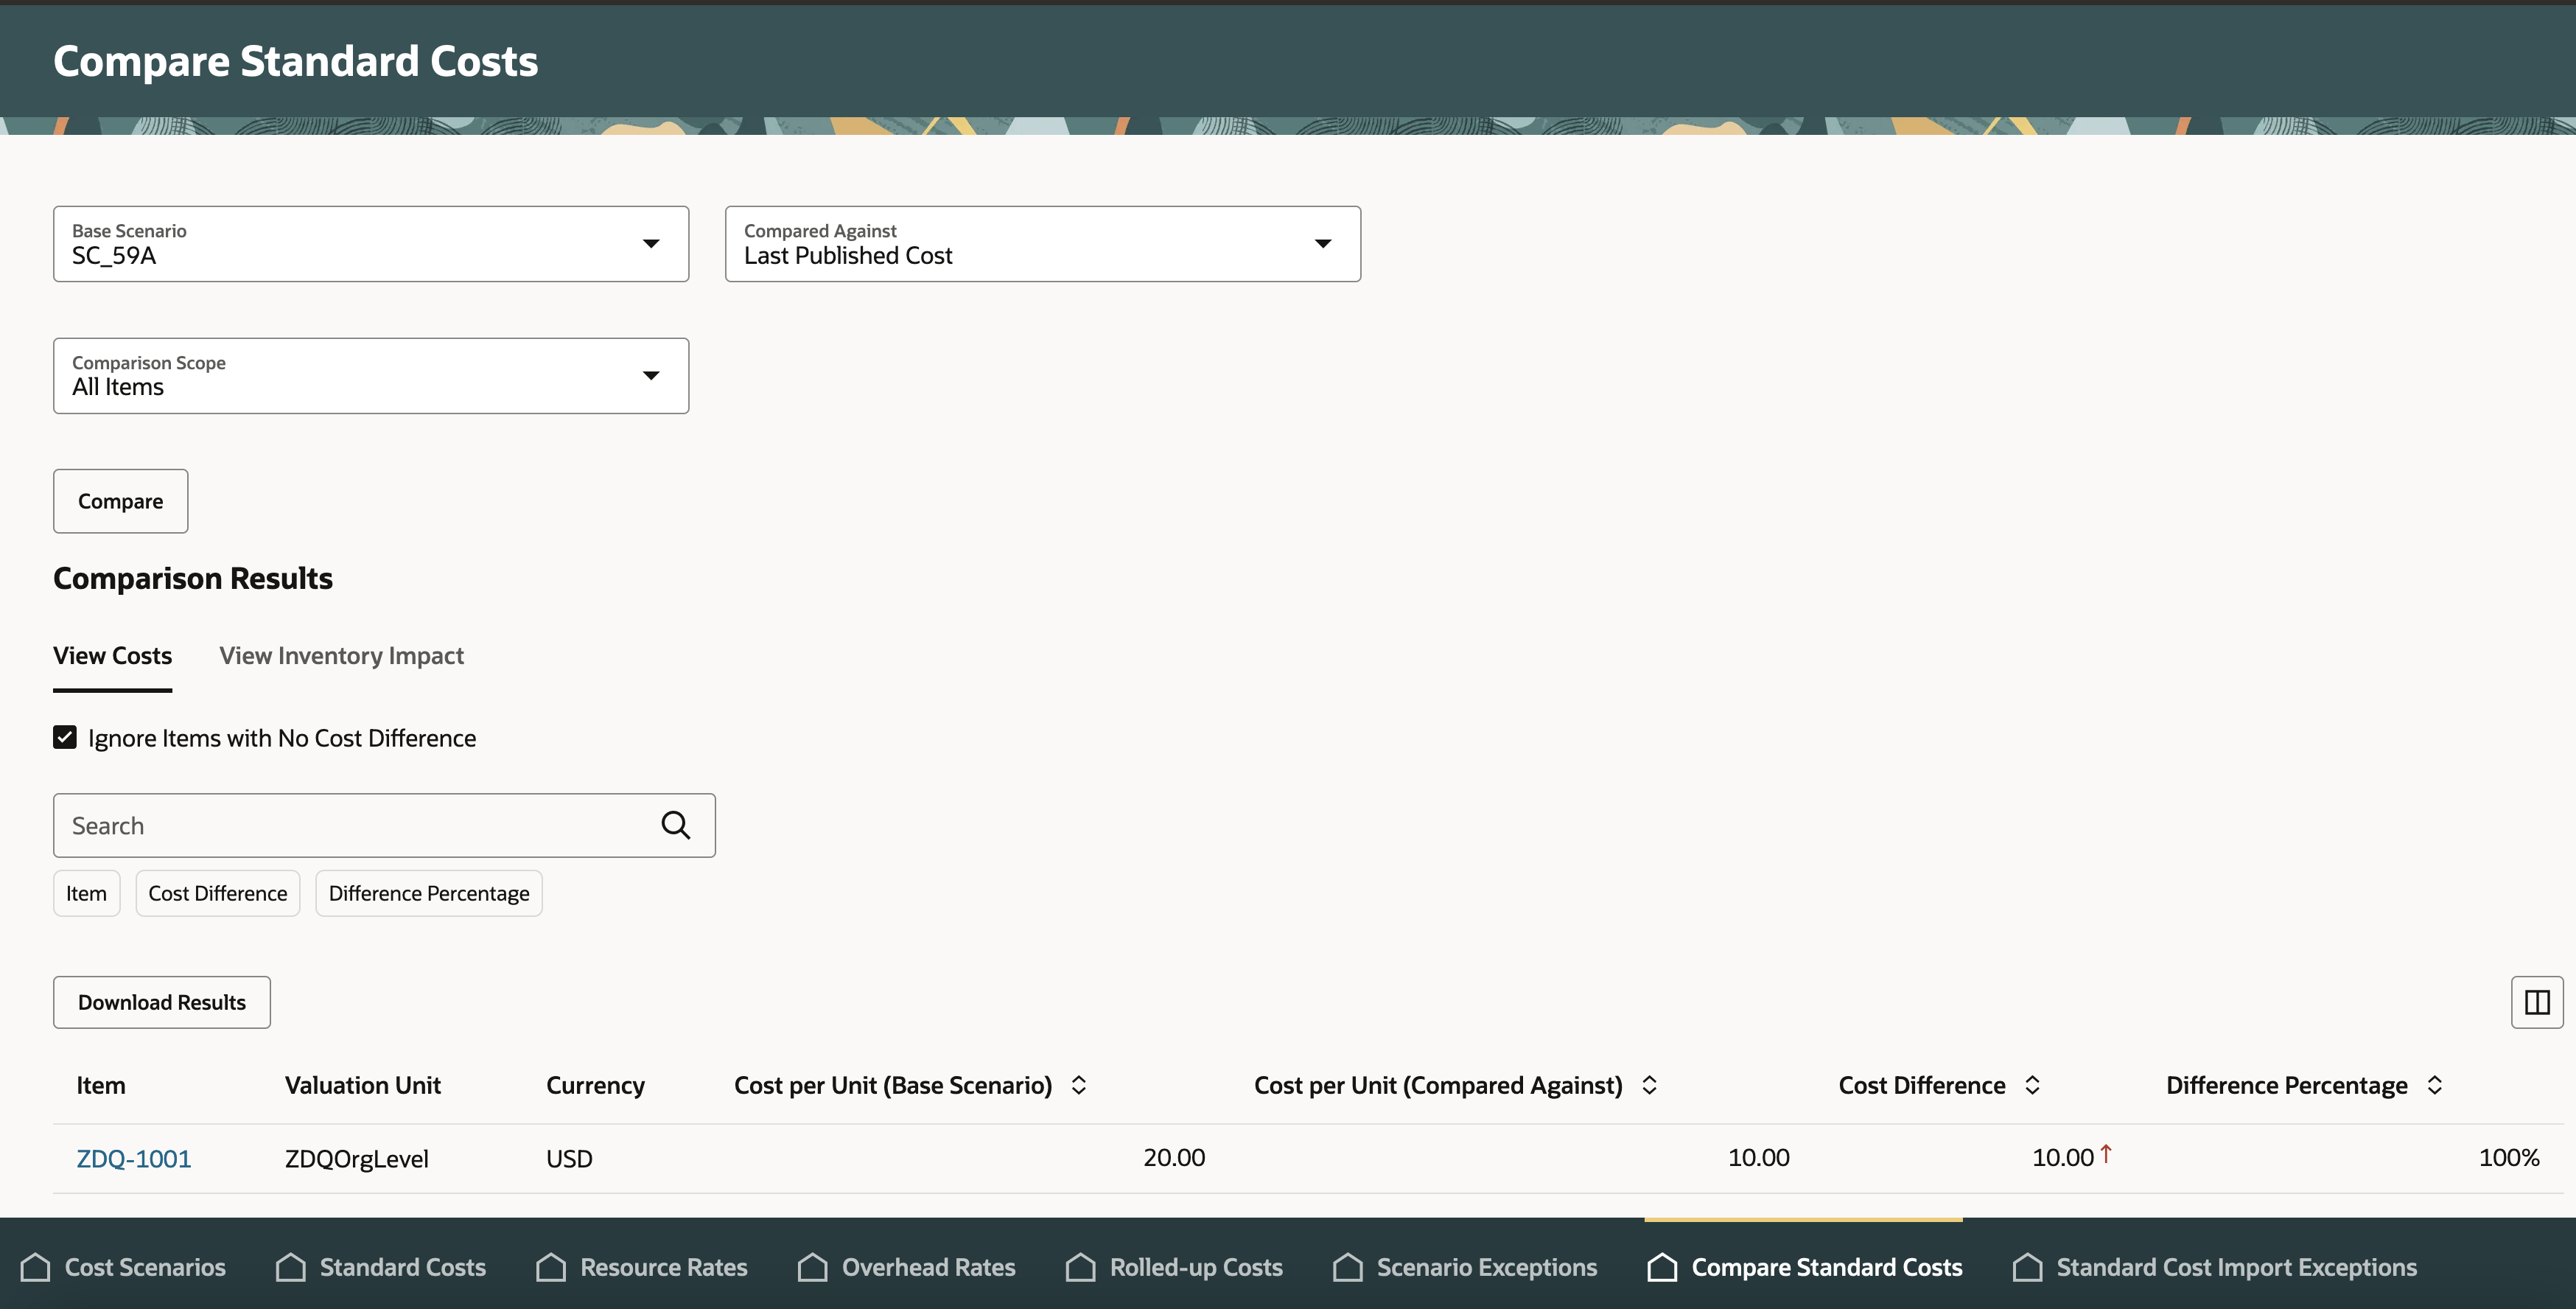2576x1309 pixels.
Task: Sort by Cost per Unit (Base Scenario)
Action: 1079,1085
